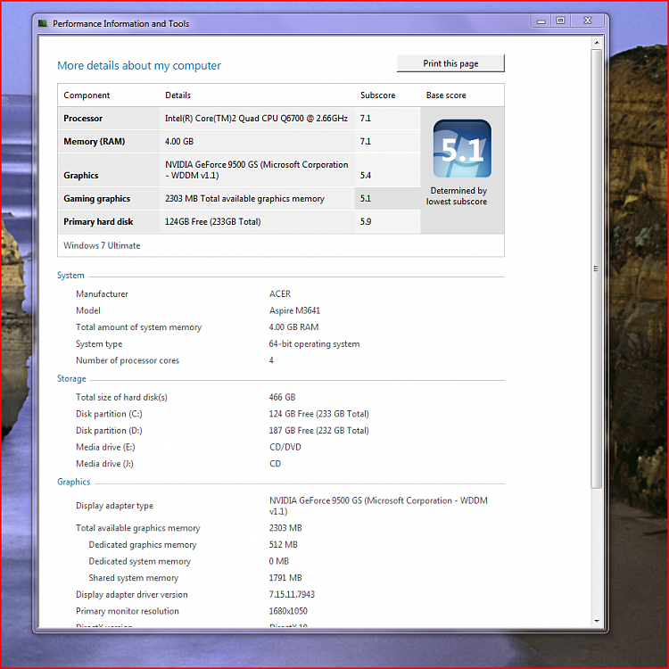This screenshot has width=669, height=669.
Task: Click the Print this page button
Action: click(450, 63)
